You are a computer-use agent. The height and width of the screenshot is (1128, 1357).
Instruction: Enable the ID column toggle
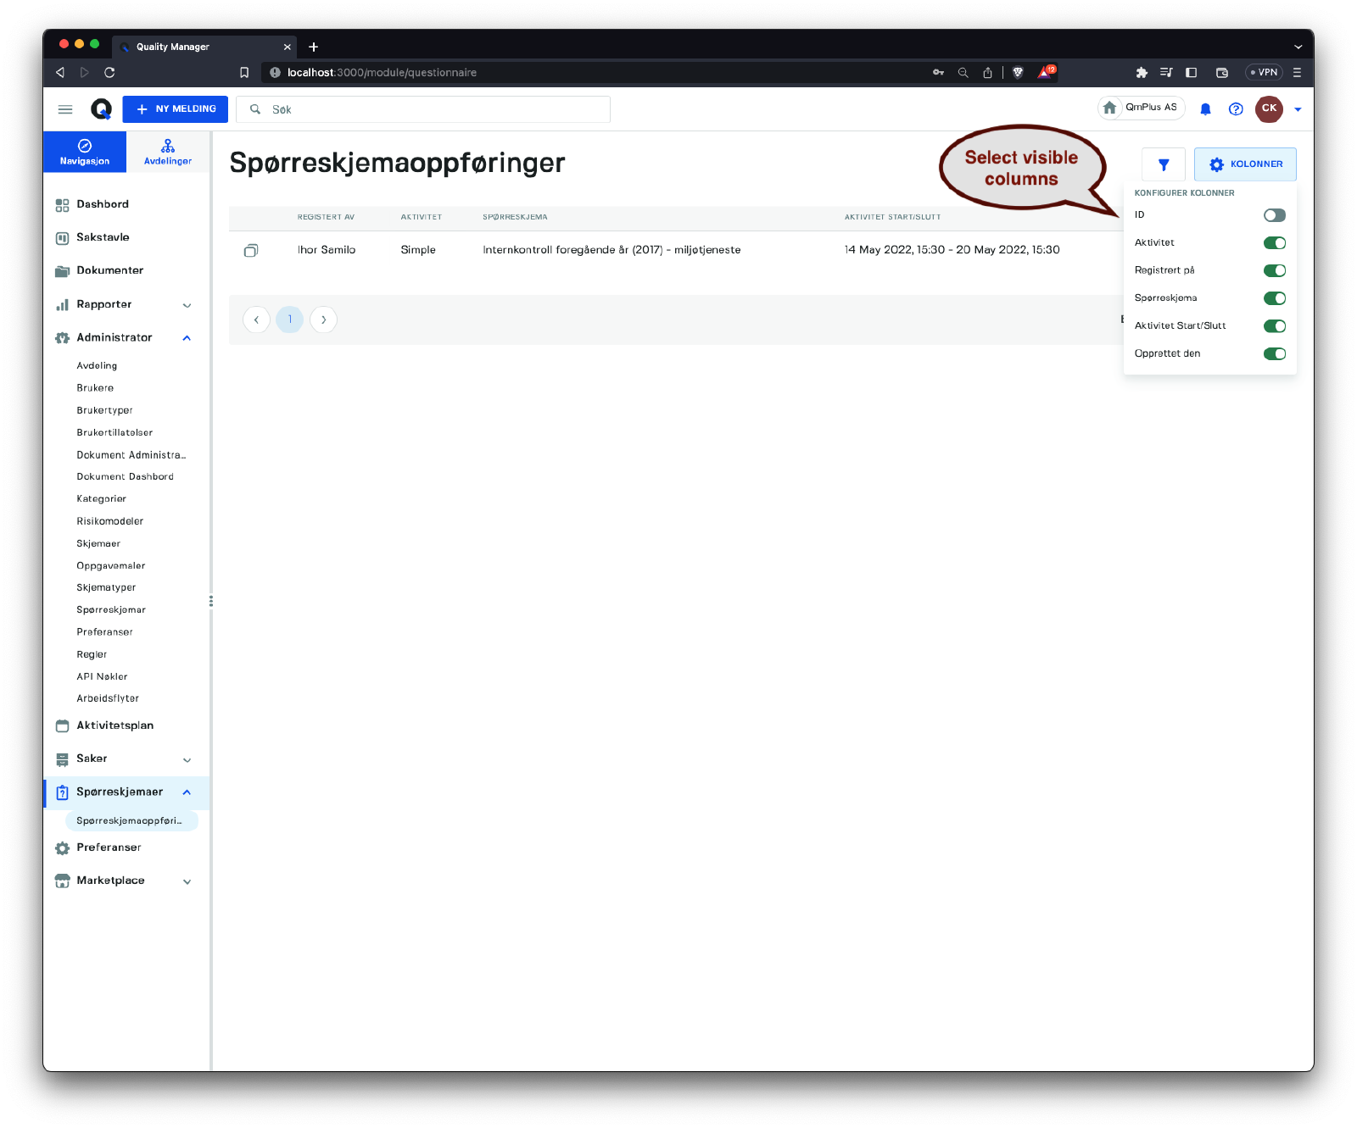1274,215
